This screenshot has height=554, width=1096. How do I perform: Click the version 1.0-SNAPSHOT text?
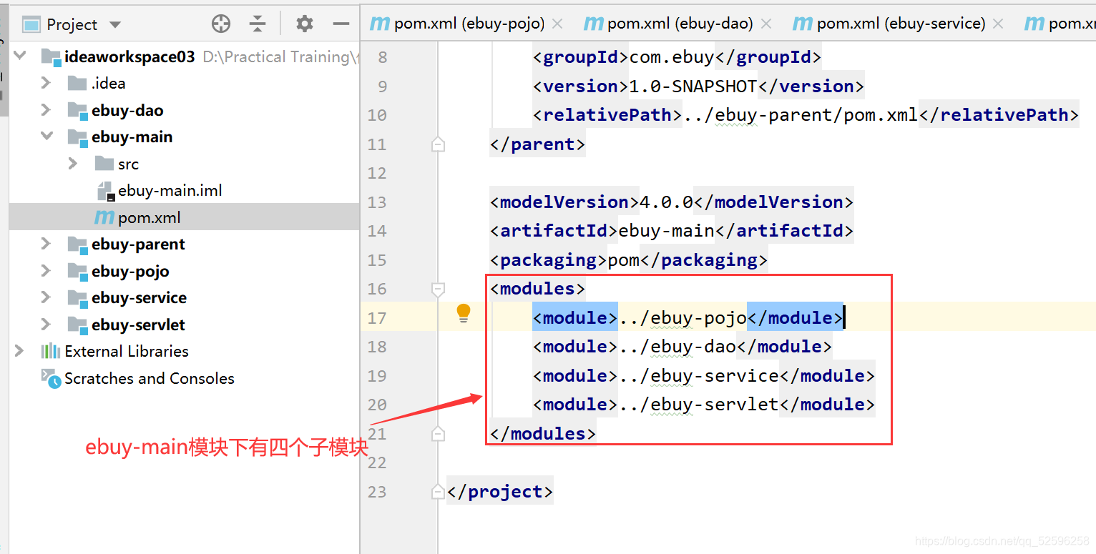(x=693, y=86)
